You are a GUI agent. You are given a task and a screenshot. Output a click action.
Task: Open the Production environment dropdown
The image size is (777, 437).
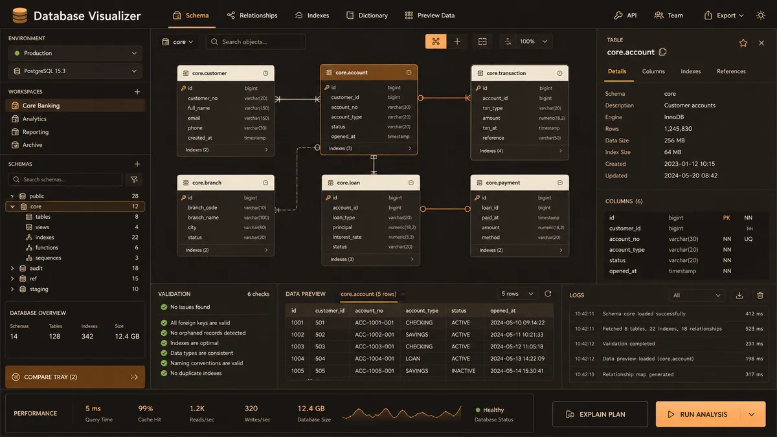75,53
